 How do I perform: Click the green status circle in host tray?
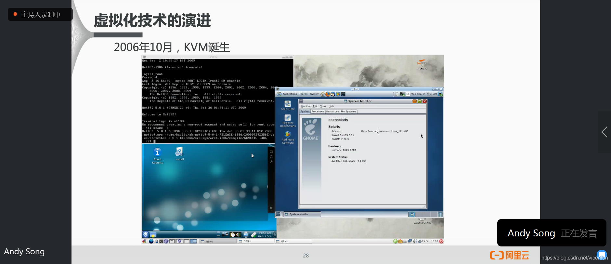pyautogui.click(x=395, y=241)
